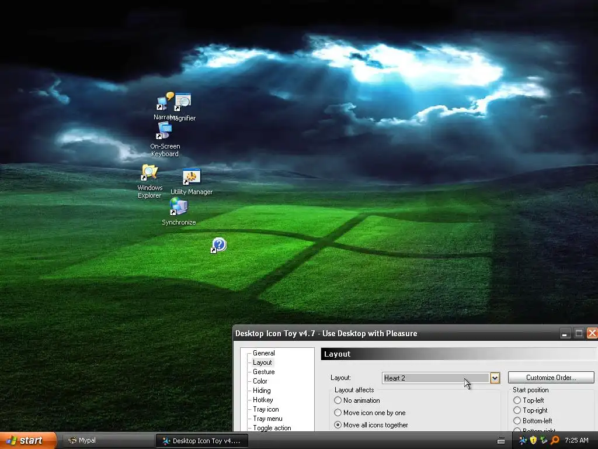
Task: Maximize the Desktop Icon Toy window
Action: tap(579, 333)
